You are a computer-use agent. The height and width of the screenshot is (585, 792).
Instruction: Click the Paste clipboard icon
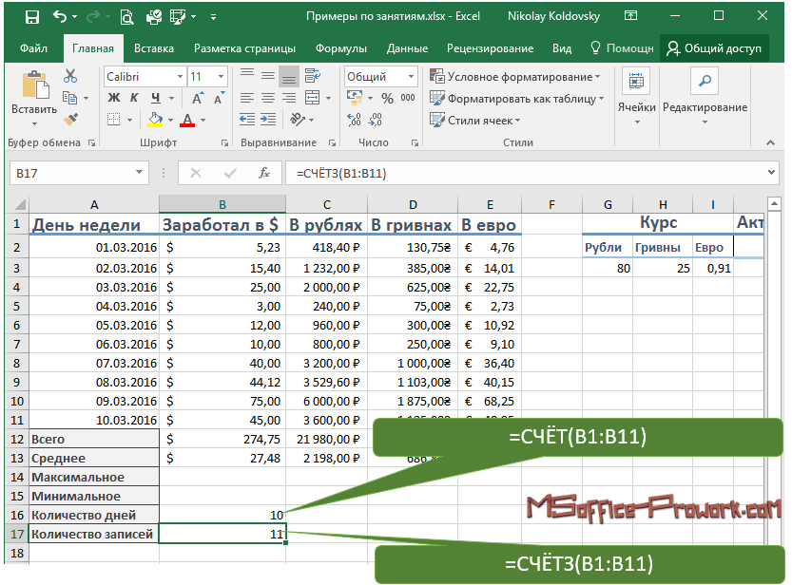click(x=34, y=85)
